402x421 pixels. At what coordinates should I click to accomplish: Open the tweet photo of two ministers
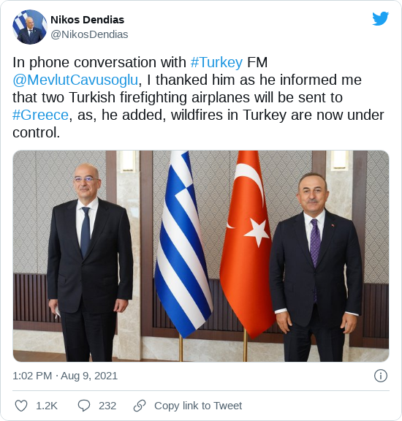coord(201,256)
